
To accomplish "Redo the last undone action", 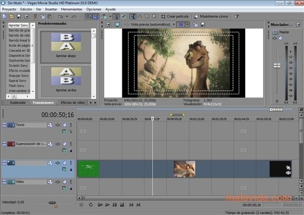I will tap(74, 17).
